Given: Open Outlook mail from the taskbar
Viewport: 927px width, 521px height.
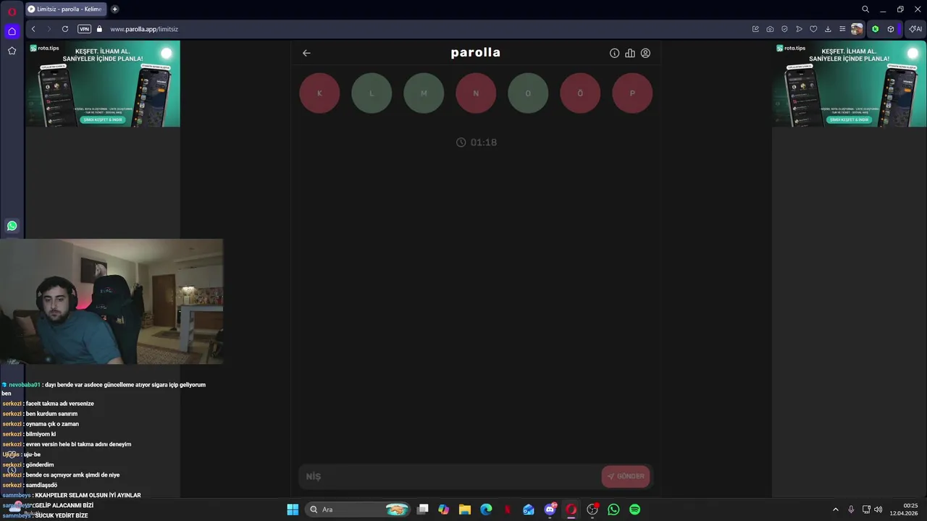Looking at the screenshot, I should point(529,509).
